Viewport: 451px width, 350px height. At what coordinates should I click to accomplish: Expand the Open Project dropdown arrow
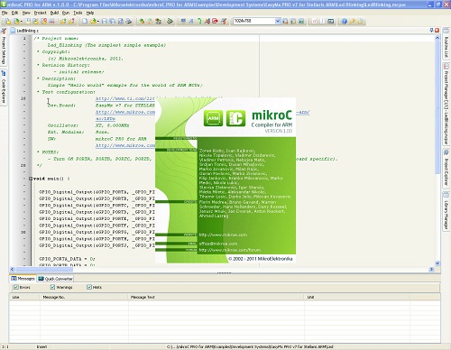(22, 22)
